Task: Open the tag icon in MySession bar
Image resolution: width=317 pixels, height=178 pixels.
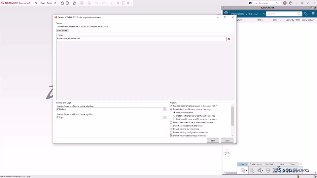Action: tap(306, 14)
